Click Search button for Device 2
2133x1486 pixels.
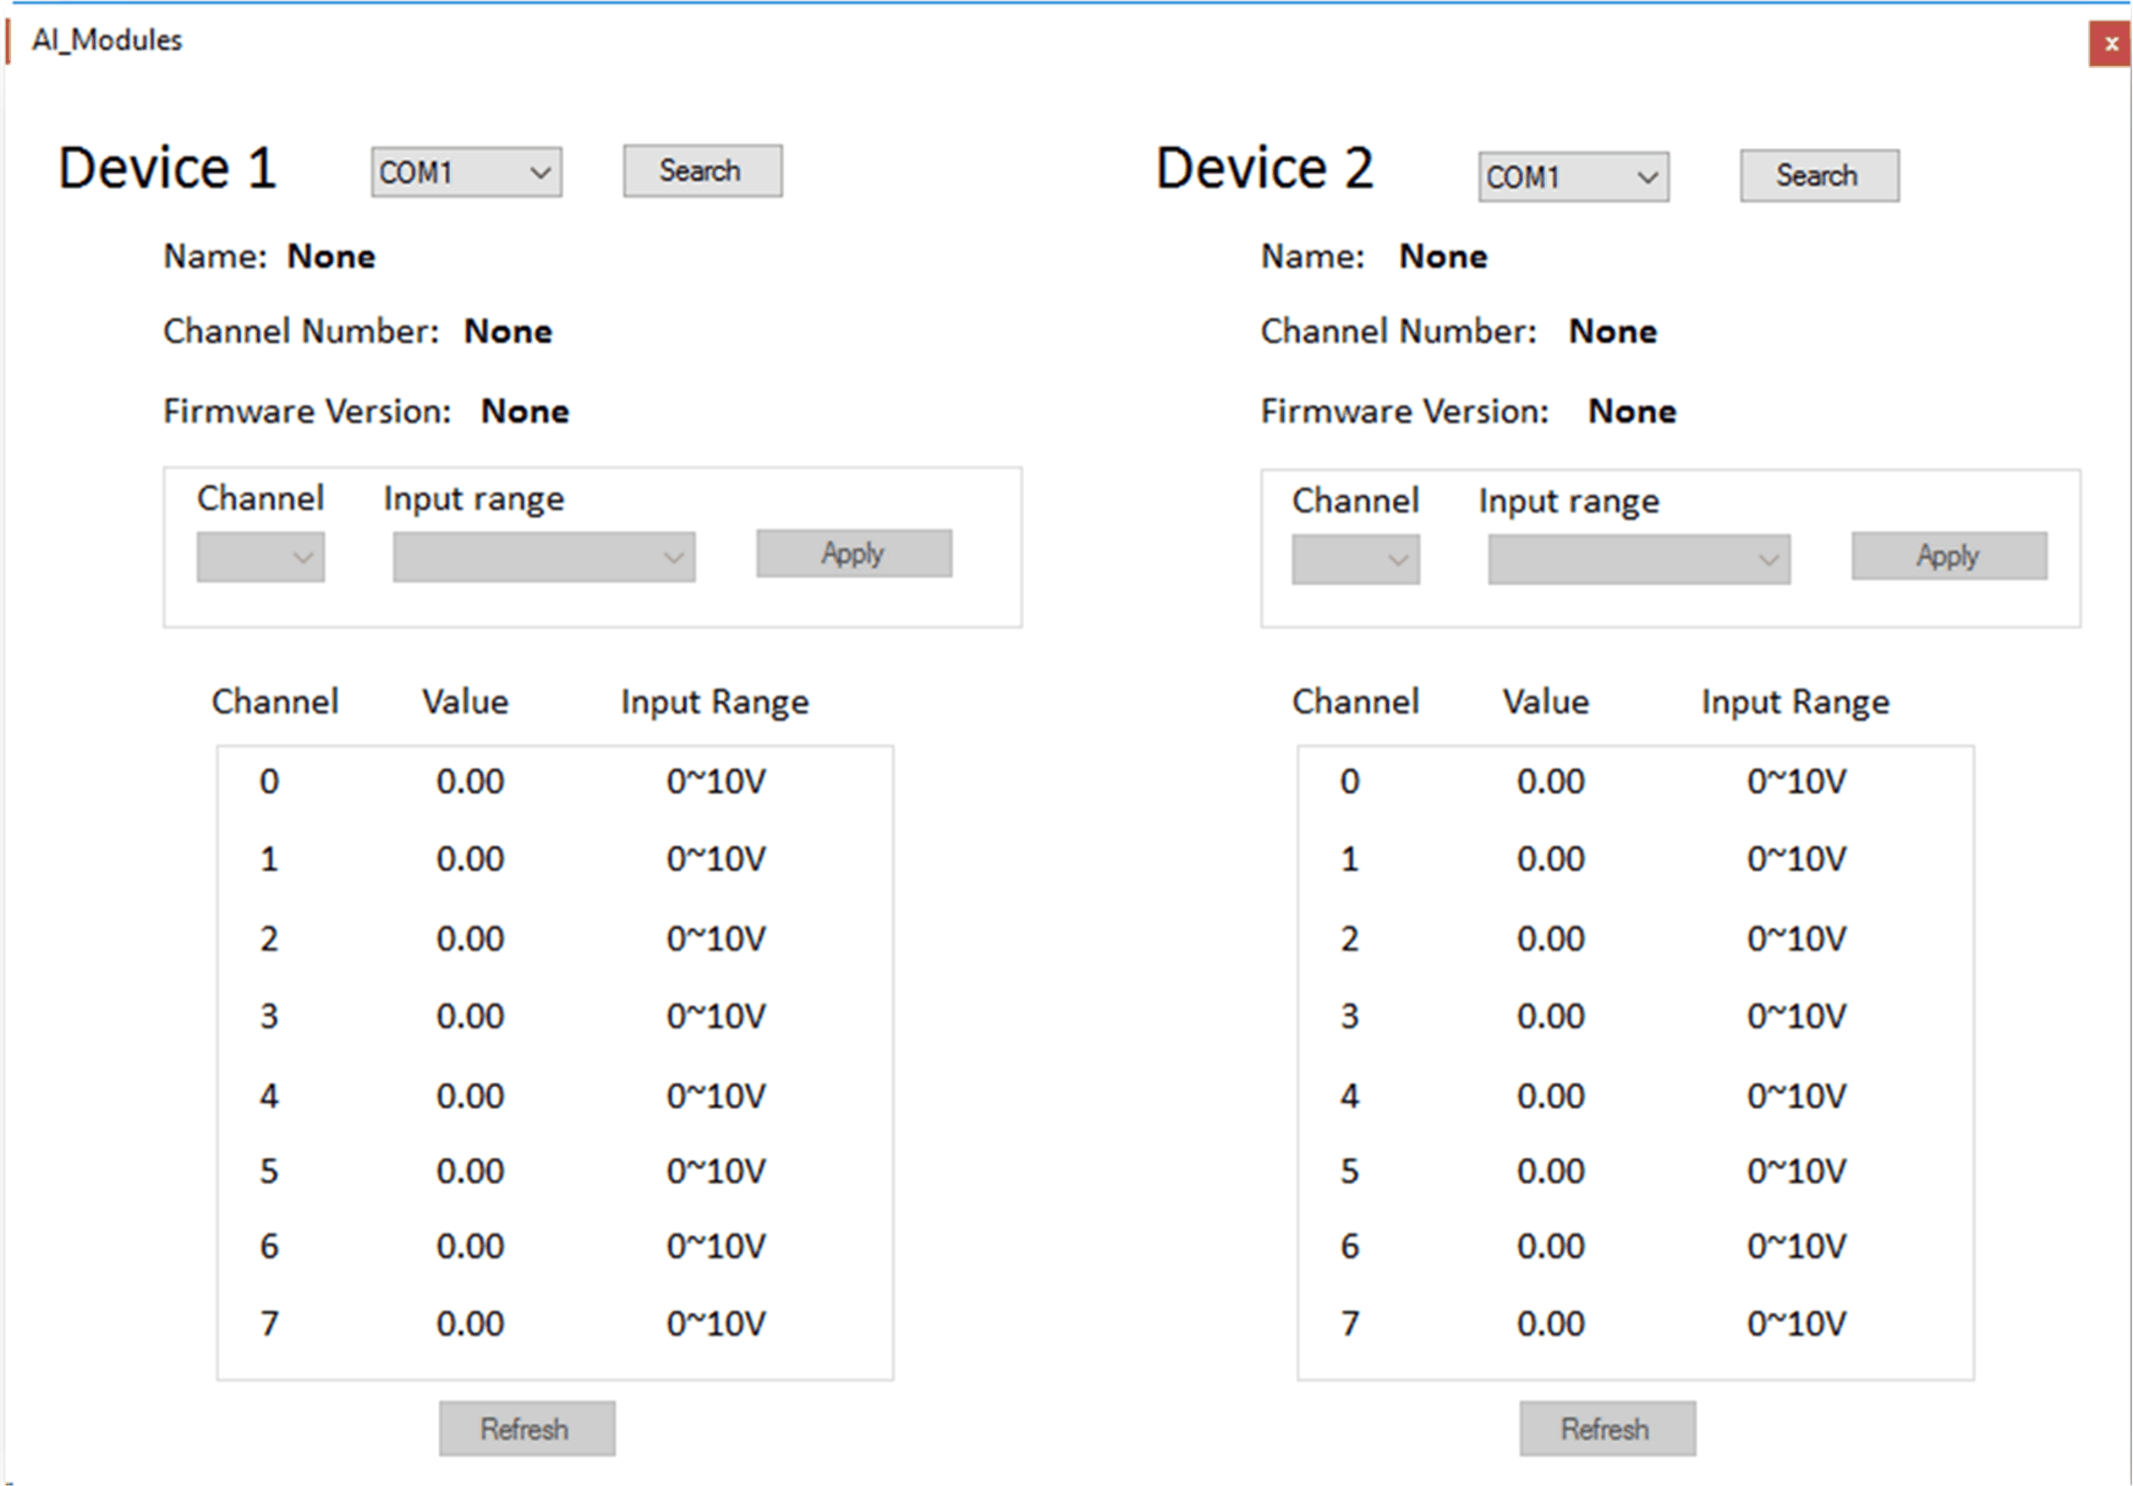click(x=1819, y=176)
